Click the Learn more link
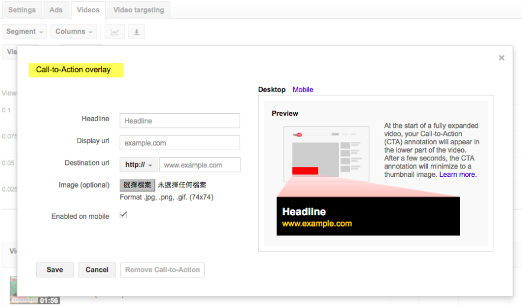Image resolution: width=522 pixels, height=307 pixels. pos(457,174)
